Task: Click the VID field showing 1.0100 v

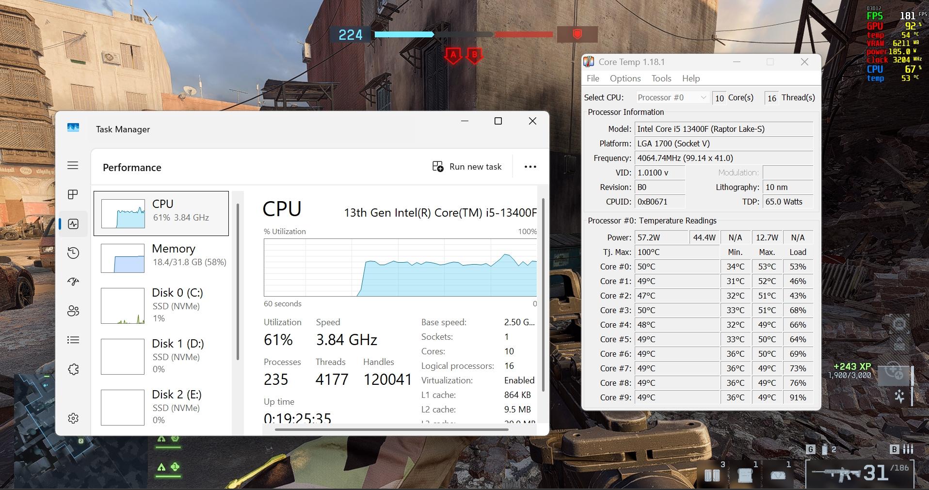Action: (660, 173)
